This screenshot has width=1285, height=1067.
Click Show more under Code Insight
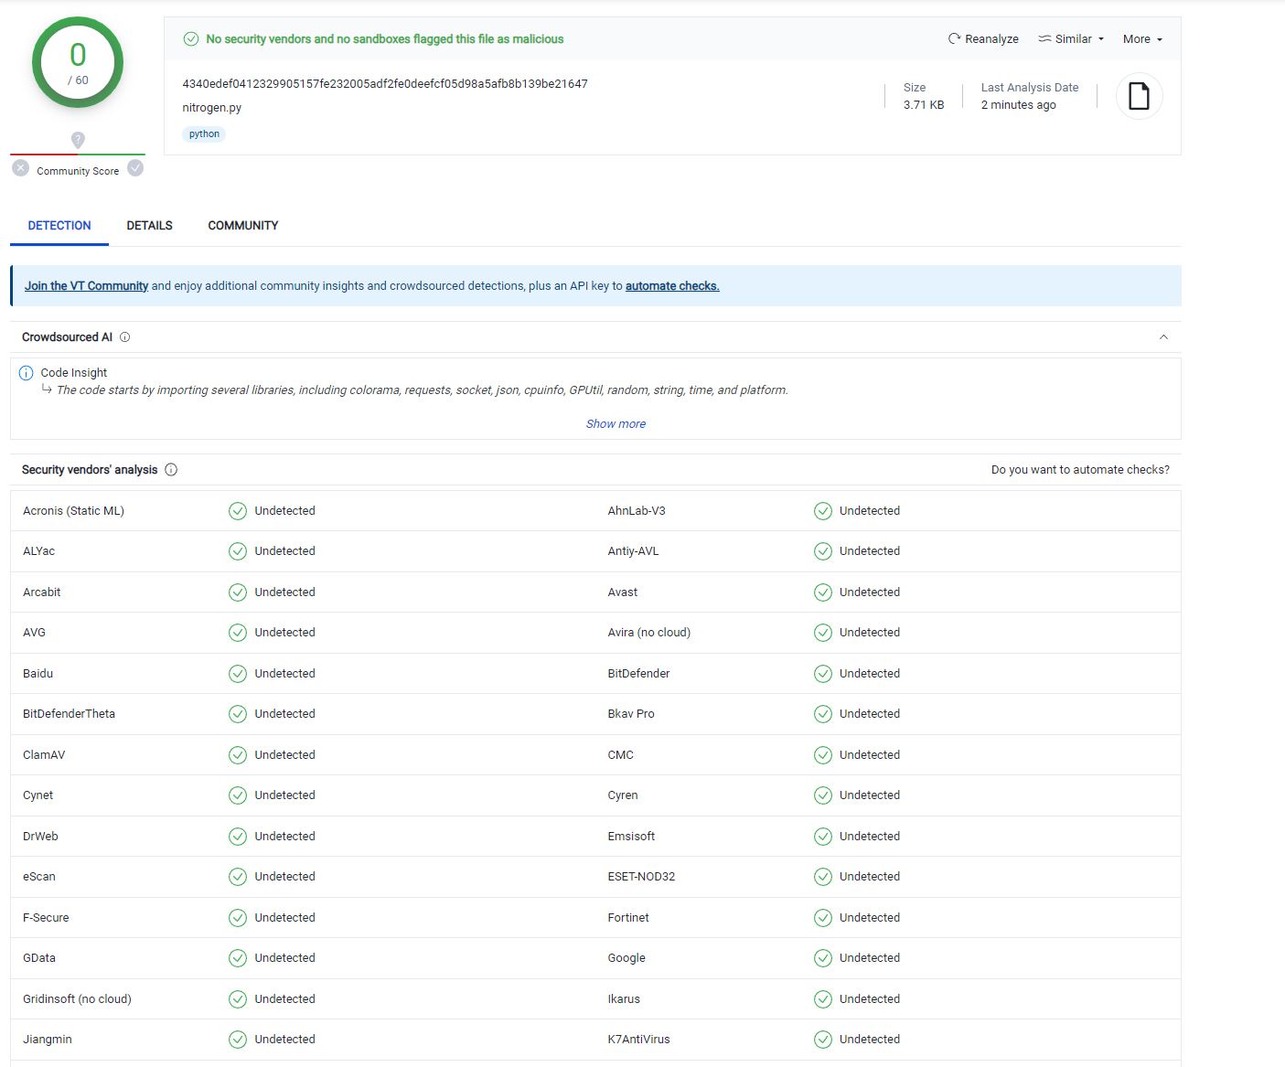coord(616,423)
